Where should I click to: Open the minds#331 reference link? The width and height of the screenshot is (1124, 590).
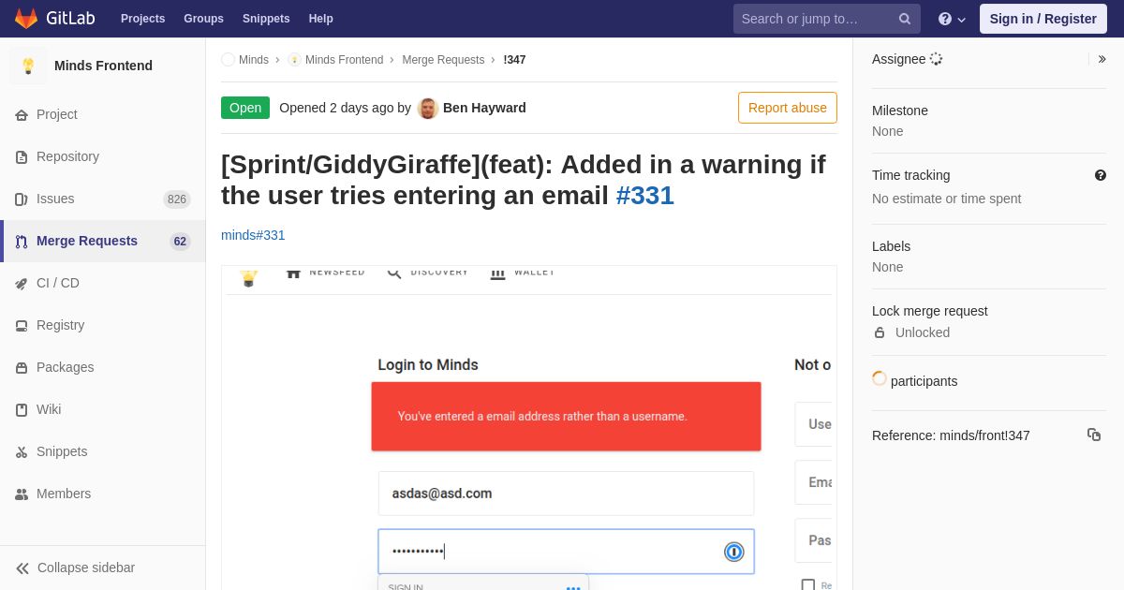pyautogui.click(x=253, y=235)
